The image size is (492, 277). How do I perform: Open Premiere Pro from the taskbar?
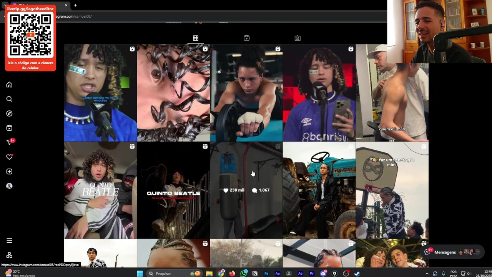(312, 274)
